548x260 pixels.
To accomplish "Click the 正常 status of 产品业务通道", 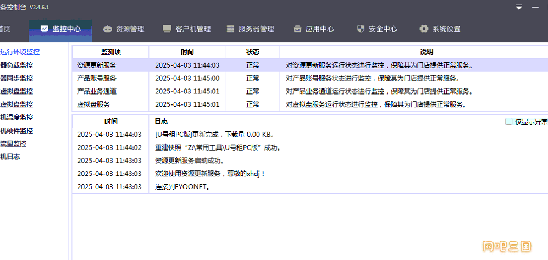I will click(x=253, y=91).
